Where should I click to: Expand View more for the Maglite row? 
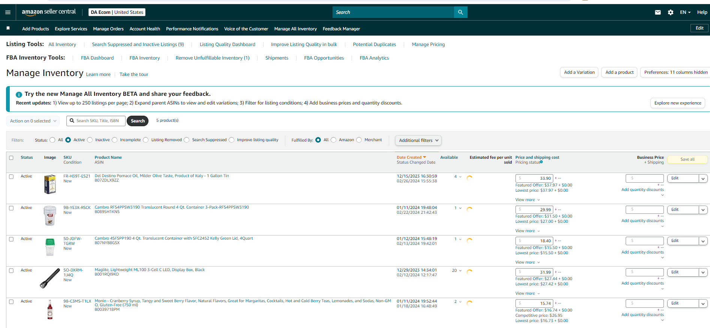pos(527,293)
